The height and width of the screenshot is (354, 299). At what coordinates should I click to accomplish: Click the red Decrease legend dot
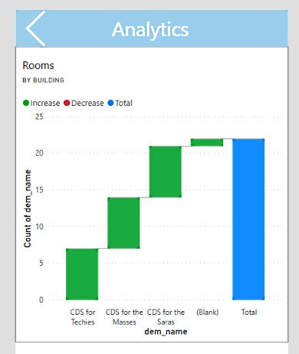(67, 103)
